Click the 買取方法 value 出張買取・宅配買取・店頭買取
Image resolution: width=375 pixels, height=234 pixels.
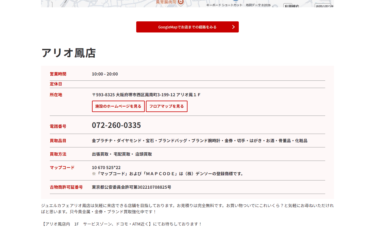pyautogui.click(x=122, y=154)
